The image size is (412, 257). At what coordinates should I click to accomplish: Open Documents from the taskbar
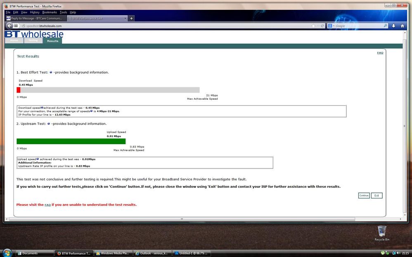[35, 253]
